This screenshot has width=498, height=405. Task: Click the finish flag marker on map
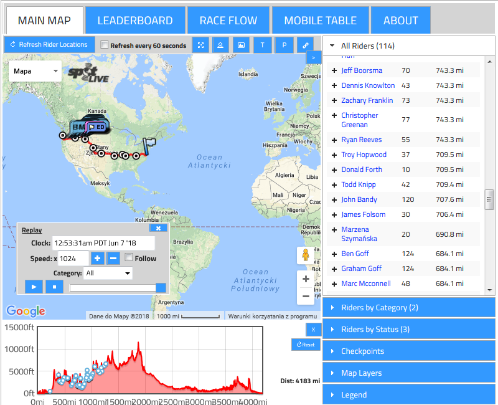pos(149,146)
